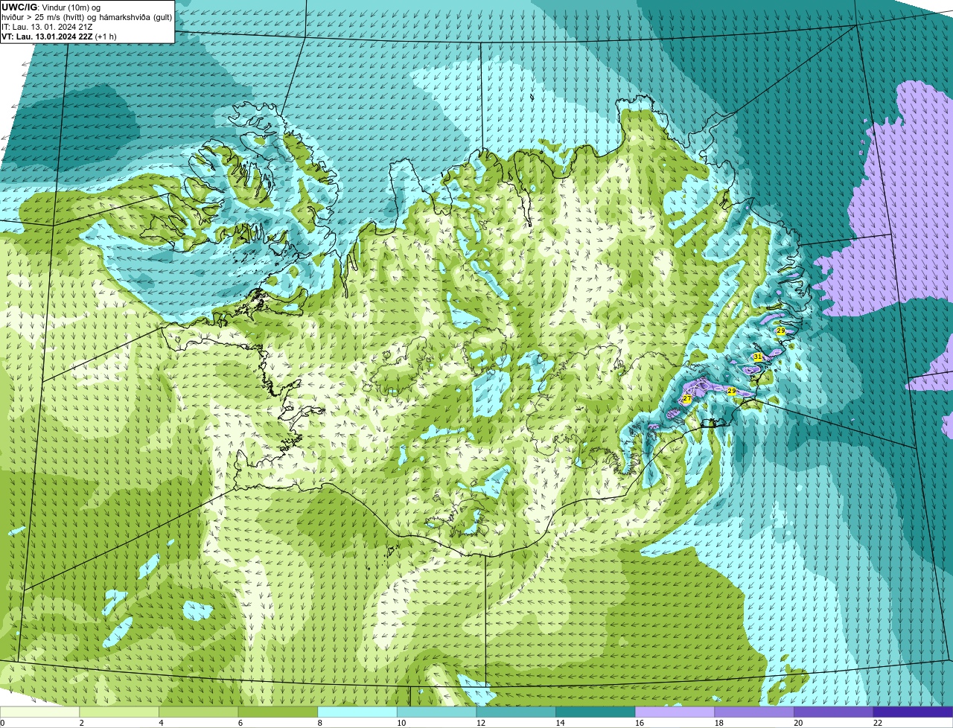Click the '22' legend scale value

[x=878, y=723]
